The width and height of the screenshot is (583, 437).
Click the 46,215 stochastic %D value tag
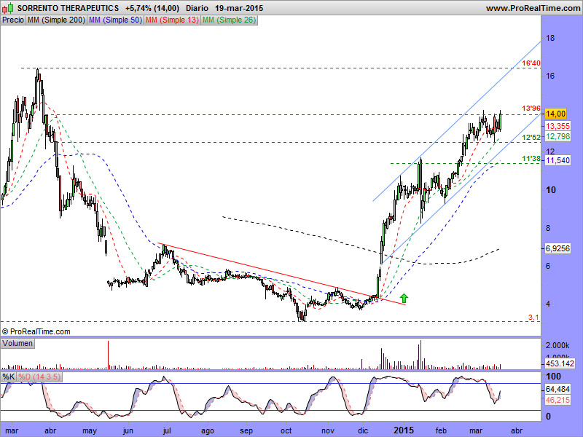click(x=557, y=400)
